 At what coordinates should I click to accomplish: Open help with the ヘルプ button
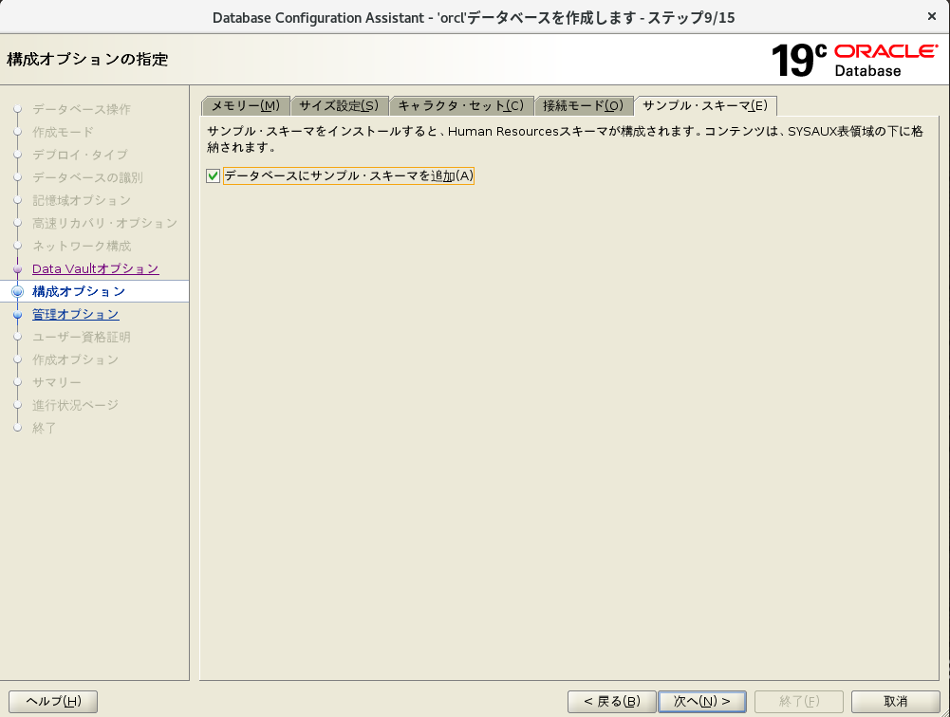[53, 701]
